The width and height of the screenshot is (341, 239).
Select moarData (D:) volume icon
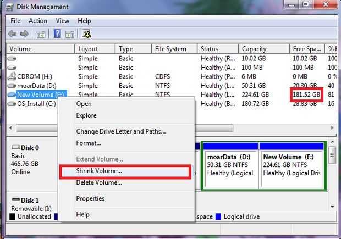click(12, 86)
